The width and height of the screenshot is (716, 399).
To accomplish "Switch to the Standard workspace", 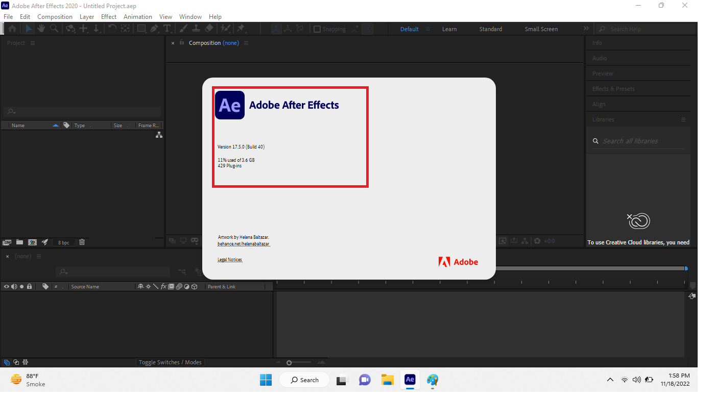I will 490,29.
